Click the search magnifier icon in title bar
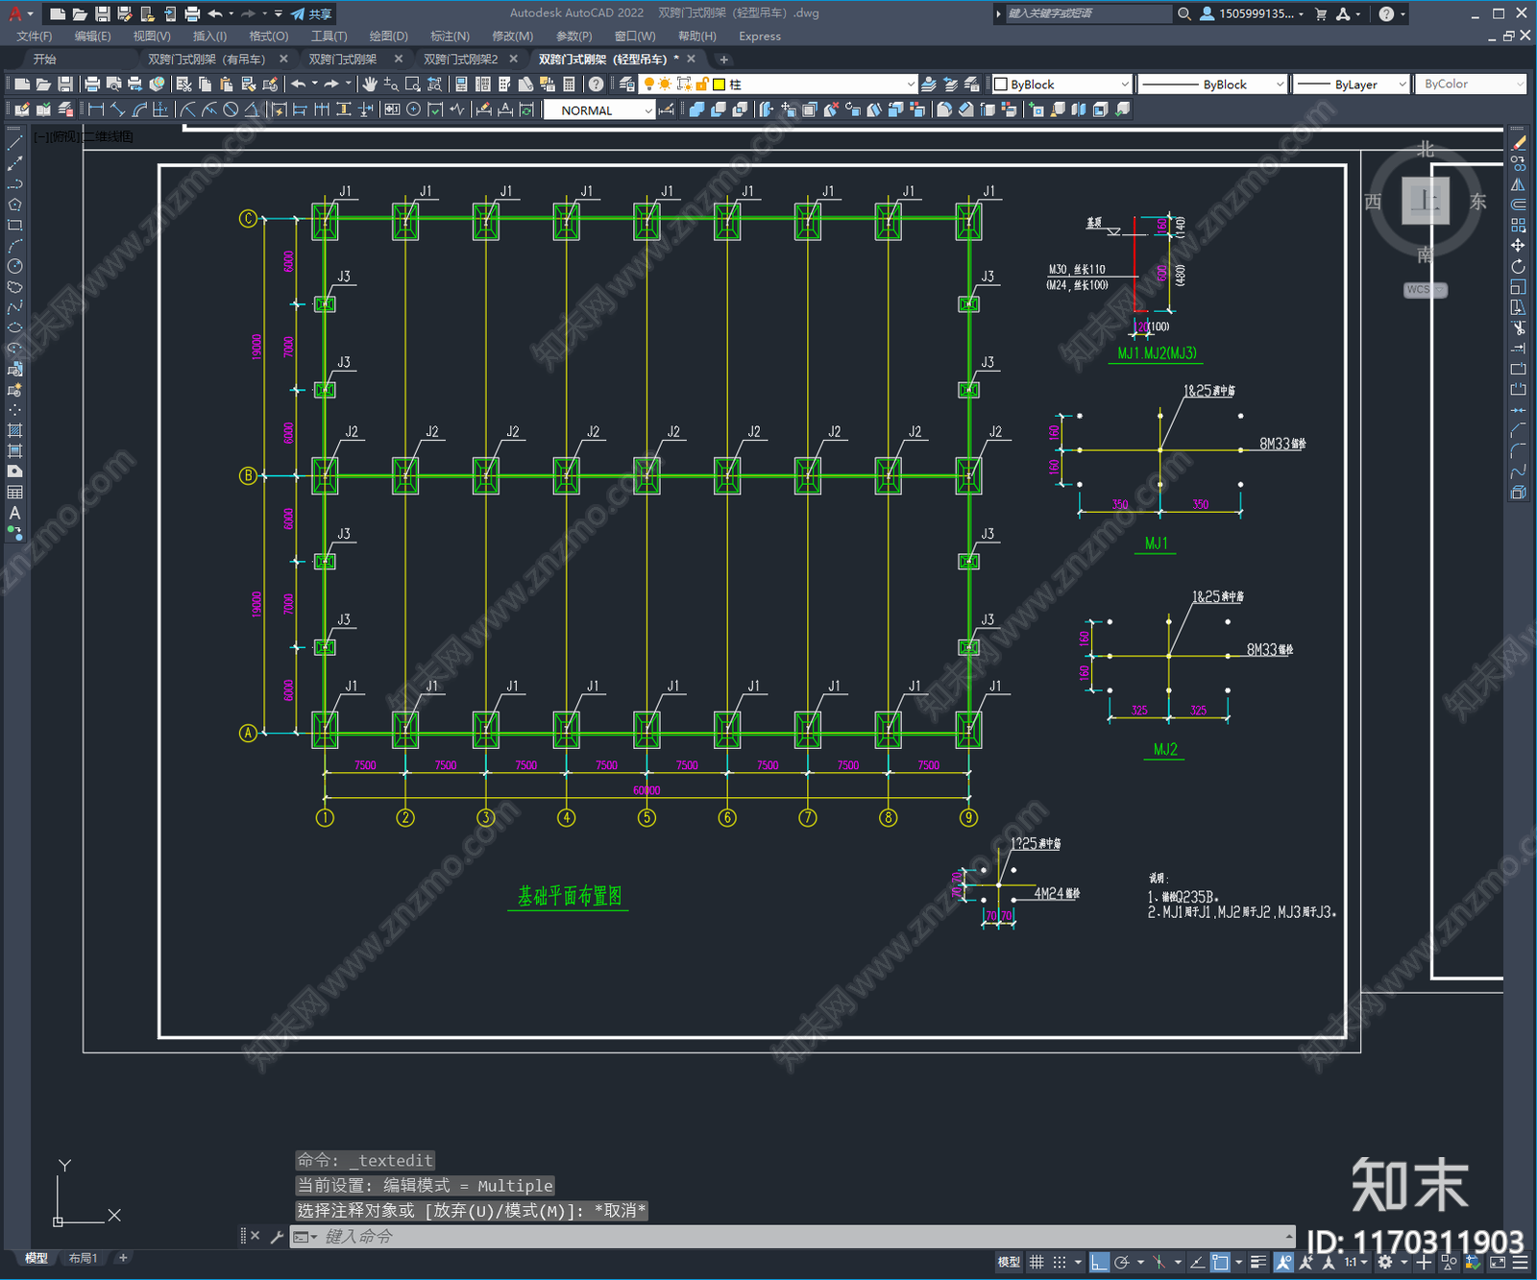Image resolution: width=1537 pixels, height=1280 pixels. [1184, 13]
